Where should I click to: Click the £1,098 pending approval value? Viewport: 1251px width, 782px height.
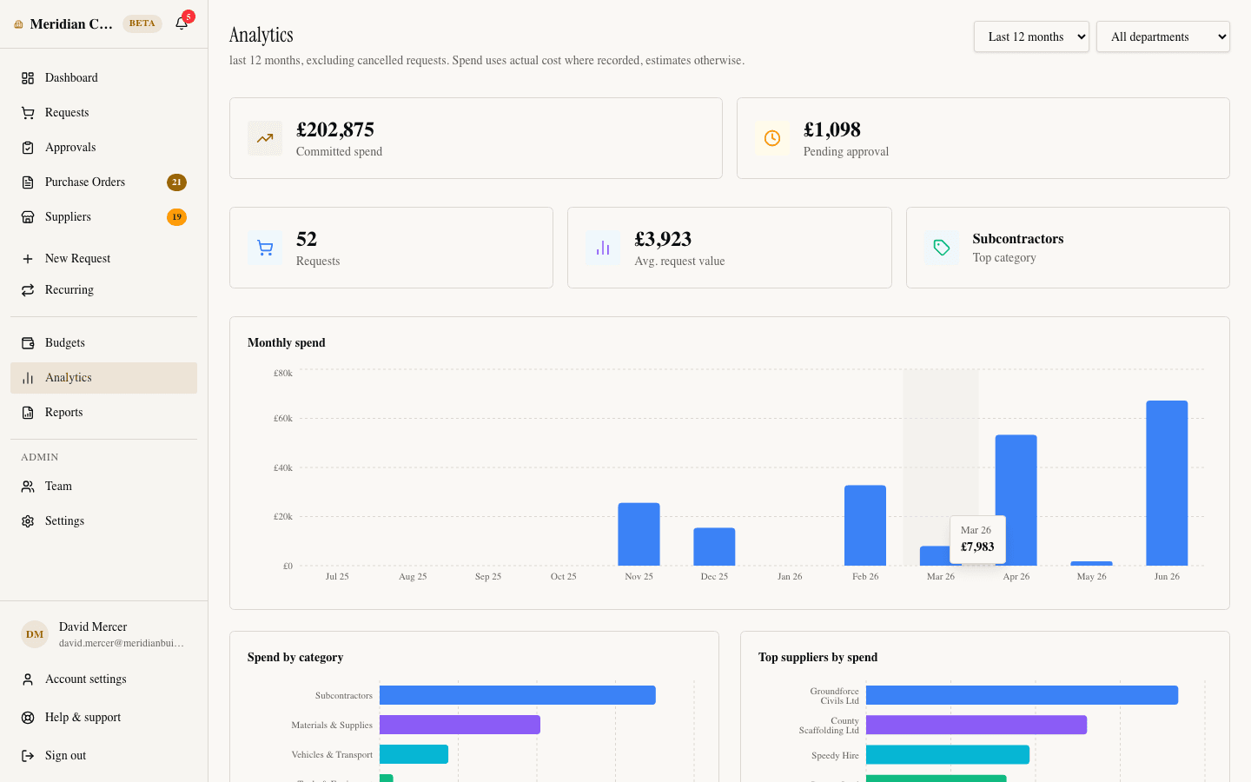tap(832, 129)
